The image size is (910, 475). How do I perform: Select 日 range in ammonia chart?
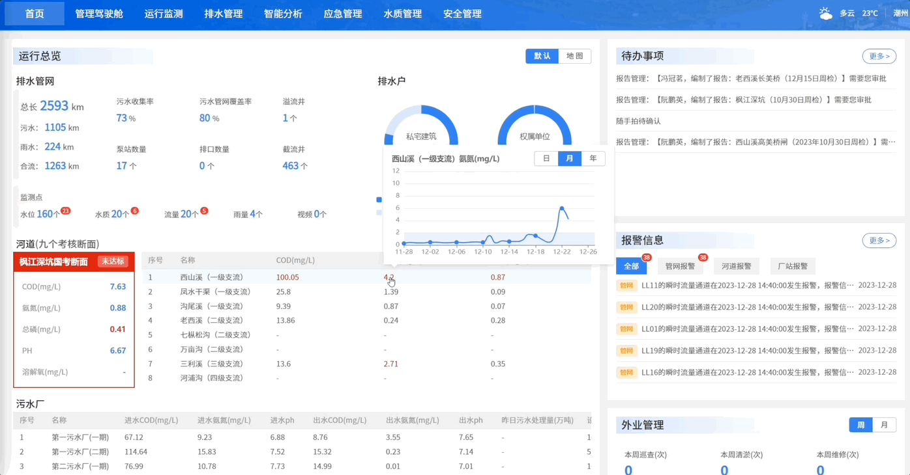coord(546,158)
